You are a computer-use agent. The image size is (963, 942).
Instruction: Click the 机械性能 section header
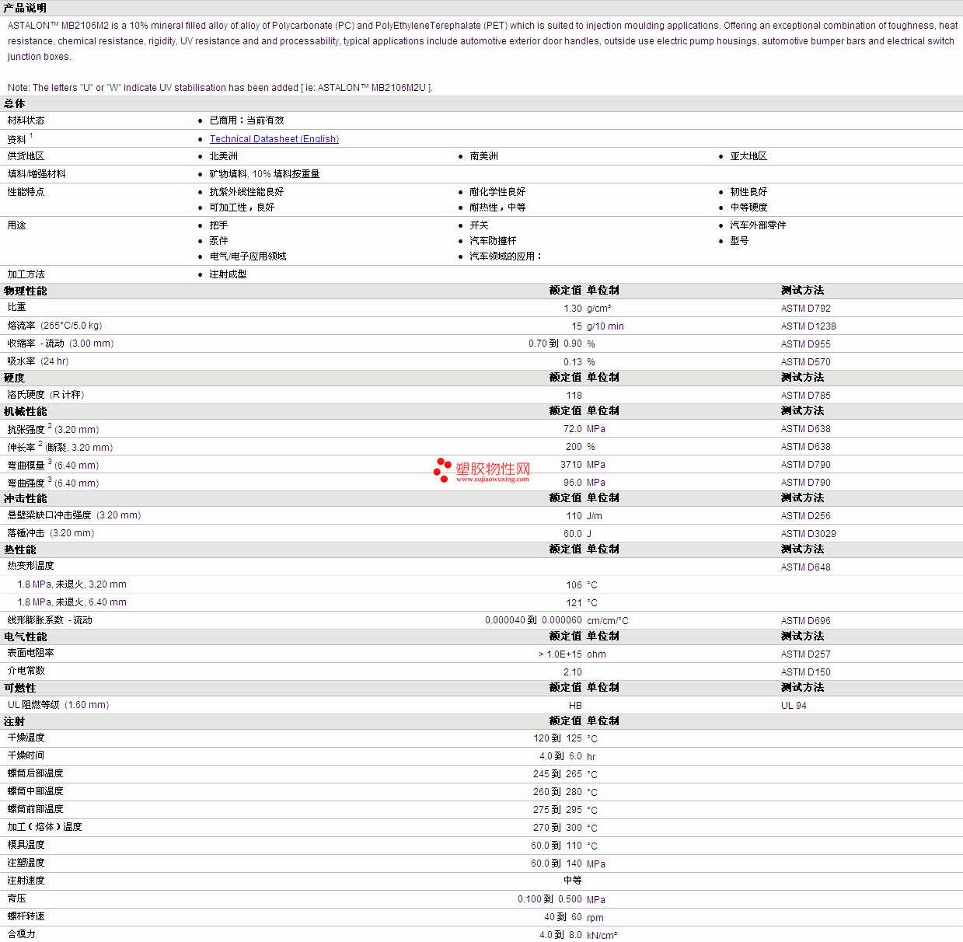point(26,411)
